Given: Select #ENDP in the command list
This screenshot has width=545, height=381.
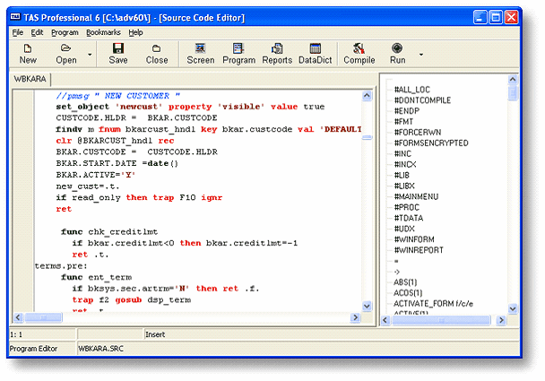Looking at the screenshot, I should pyautogui.click(x=407, y=111).
